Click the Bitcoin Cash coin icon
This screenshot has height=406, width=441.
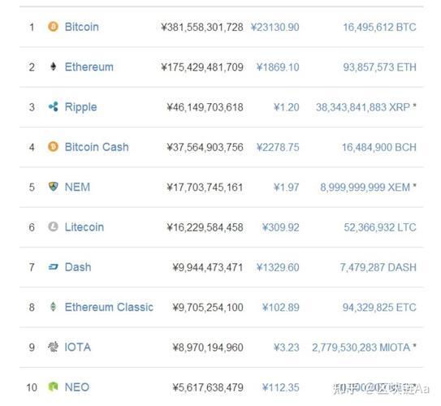tap(53, 147)
